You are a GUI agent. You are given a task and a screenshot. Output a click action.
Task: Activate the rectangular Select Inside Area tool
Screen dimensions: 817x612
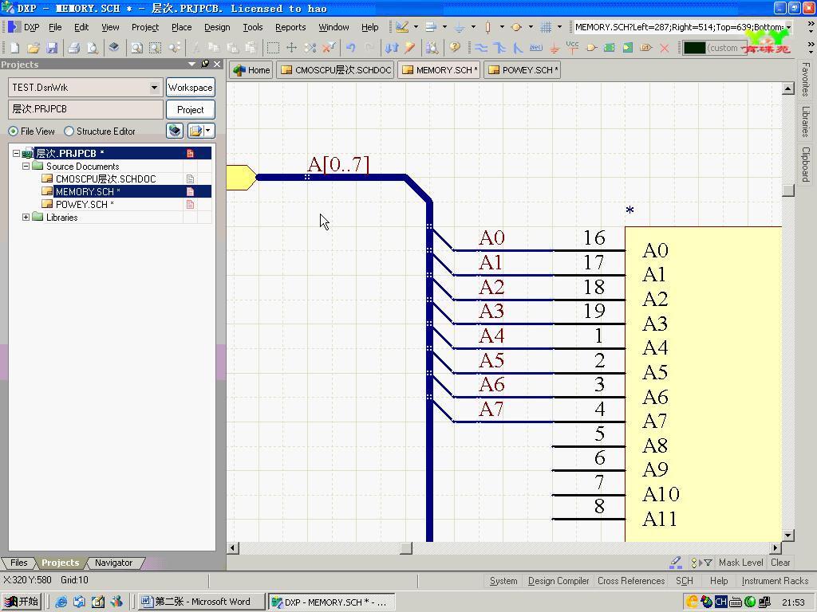click(273, 48)
